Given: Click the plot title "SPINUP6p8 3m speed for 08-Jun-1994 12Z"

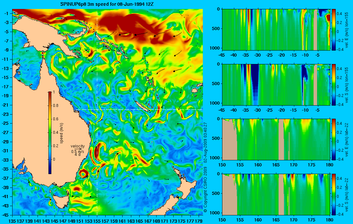Looking at the screenshot, I should [107, 4].
